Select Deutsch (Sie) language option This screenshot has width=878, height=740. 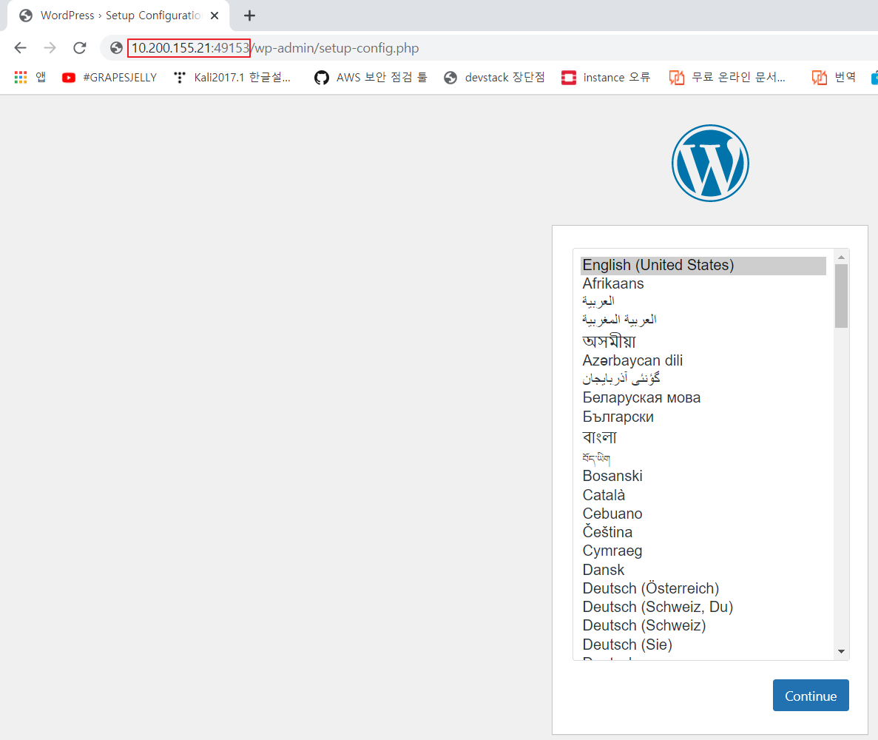[703, 645]
